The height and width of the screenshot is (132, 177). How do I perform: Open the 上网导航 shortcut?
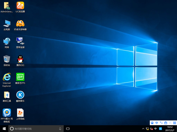click(20, 112)
